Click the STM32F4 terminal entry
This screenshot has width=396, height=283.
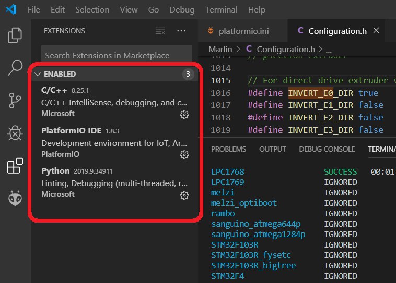[x=228, y=276]
